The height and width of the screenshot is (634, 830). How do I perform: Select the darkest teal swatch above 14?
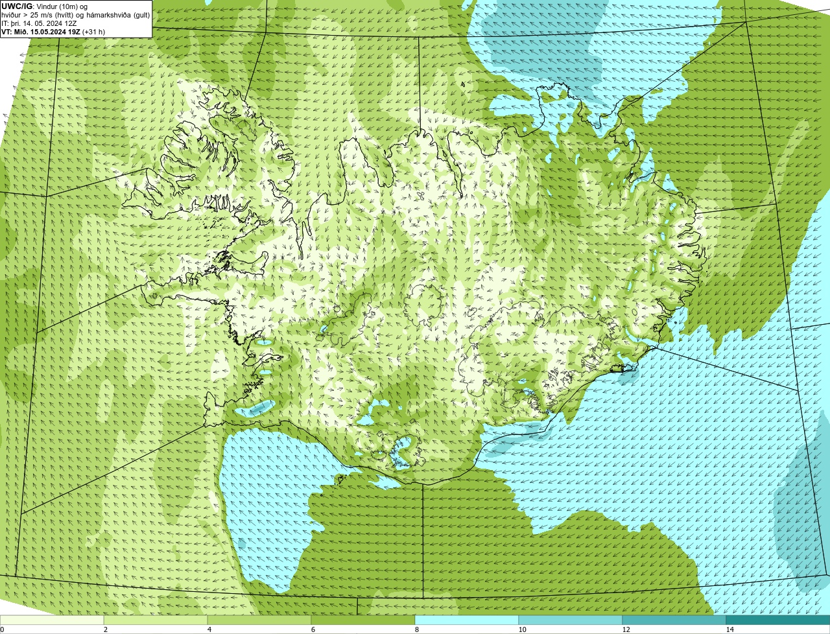click(778, 620)
